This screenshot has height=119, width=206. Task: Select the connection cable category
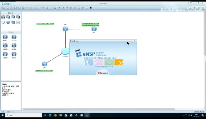[x=18, y=22]
